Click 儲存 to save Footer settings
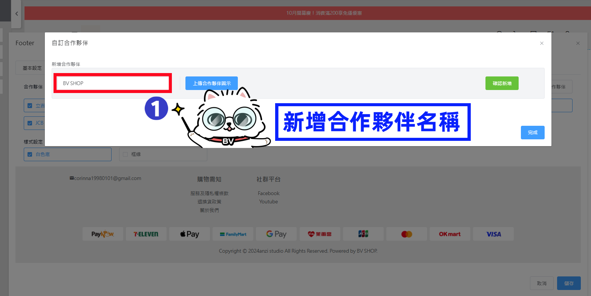Viewport: 591px width, 296px height. tap(569, 283)
